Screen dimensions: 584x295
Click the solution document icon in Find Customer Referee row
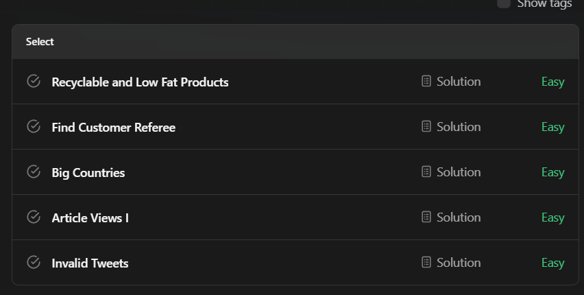click(426, 126)
